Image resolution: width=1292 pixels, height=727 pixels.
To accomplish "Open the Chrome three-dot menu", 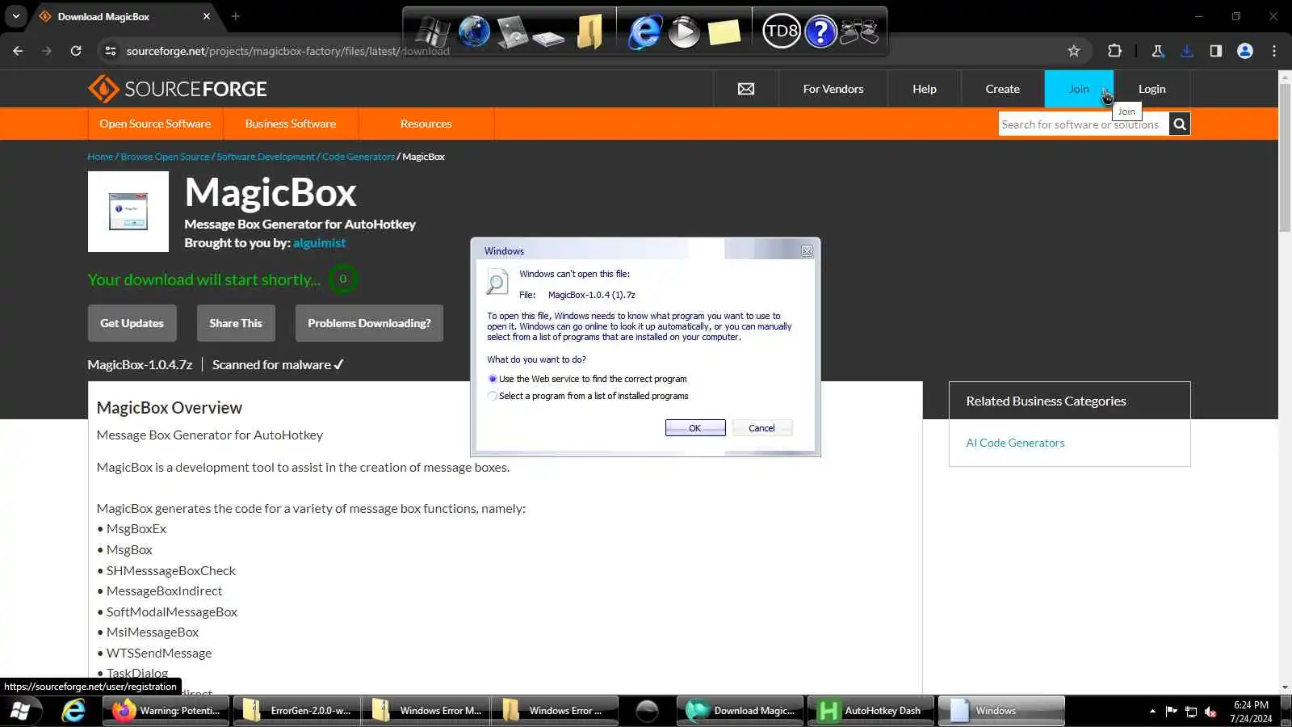I will [1274, 51].
